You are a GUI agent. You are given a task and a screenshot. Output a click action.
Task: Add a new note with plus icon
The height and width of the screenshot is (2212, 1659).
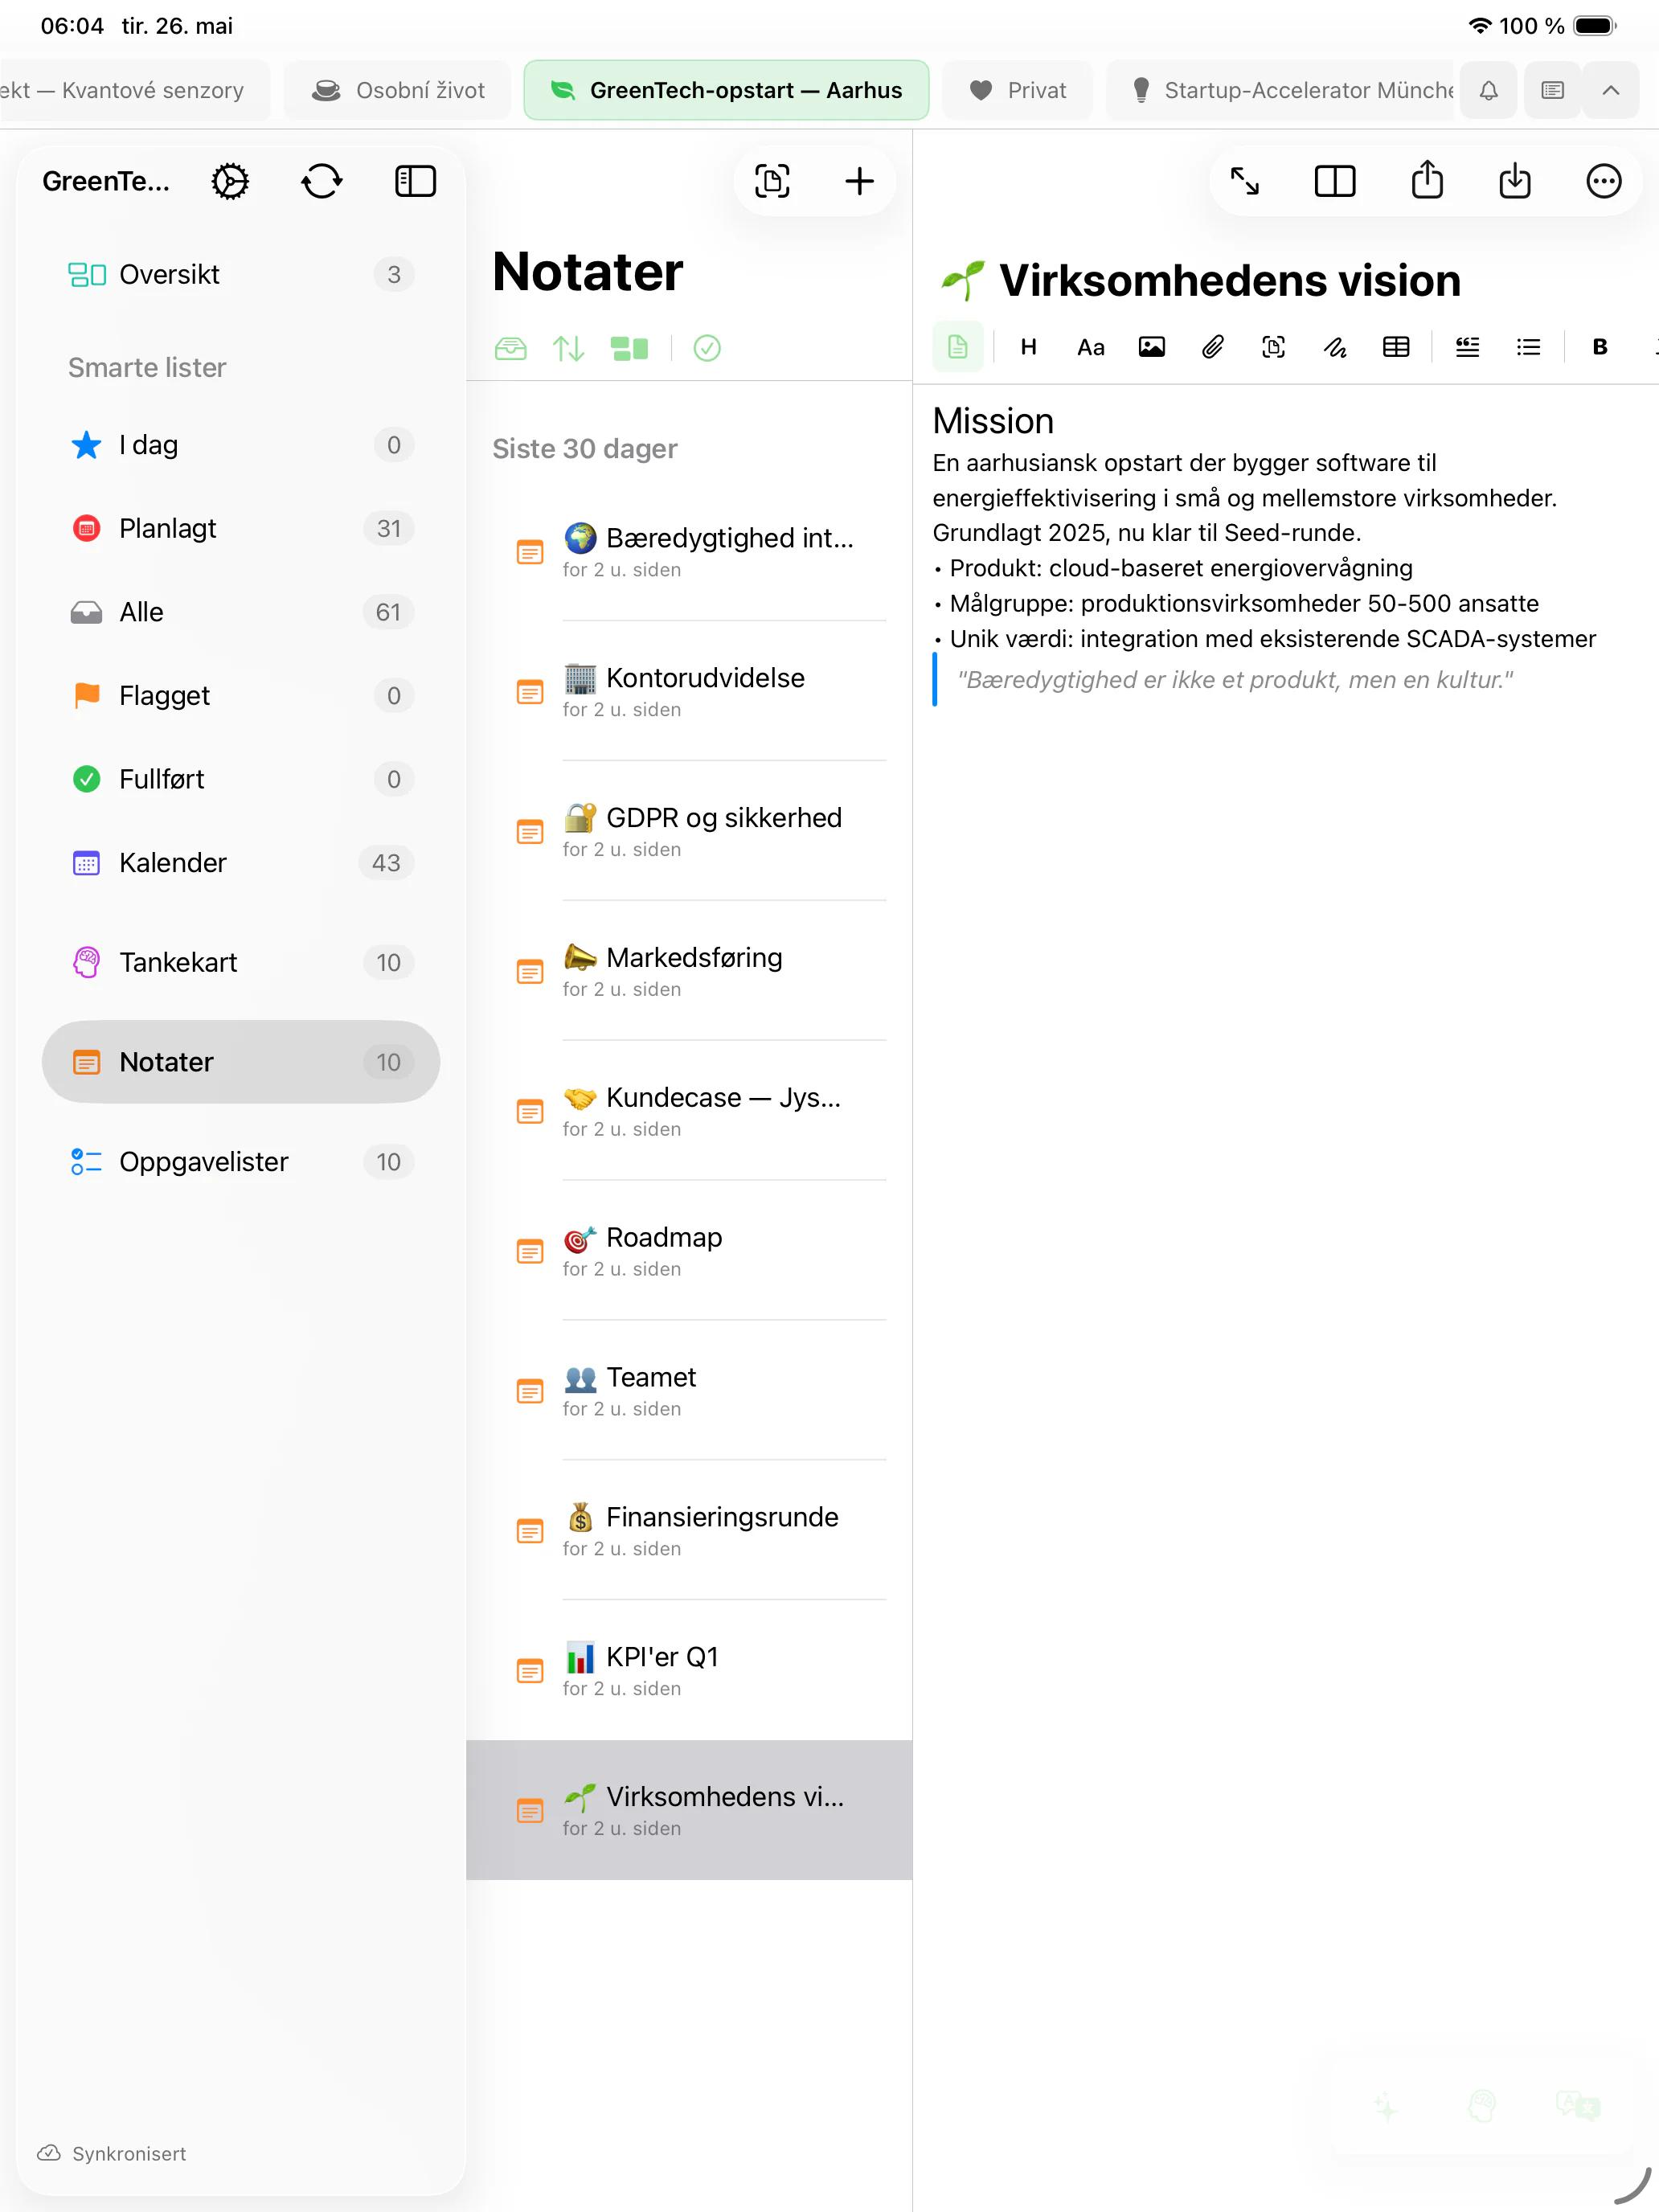pos(859,181)
